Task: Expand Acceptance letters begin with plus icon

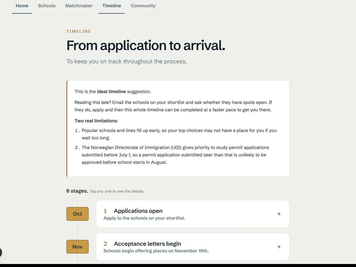Action: pos(279,247)
